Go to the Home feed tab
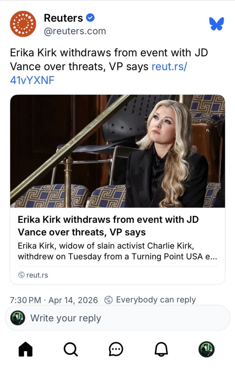This screenshot has width=235, height=376. [x=26, y=349]
